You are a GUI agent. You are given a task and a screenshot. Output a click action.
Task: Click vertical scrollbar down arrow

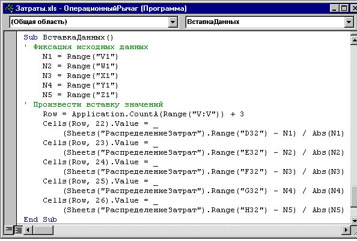[x=354, y=220]
